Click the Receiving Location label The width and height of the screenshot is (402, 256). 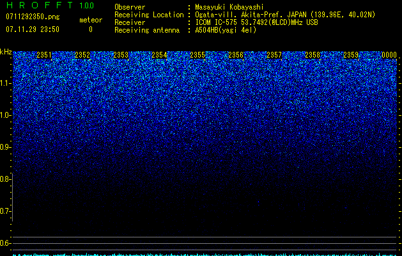click(149, 15)
